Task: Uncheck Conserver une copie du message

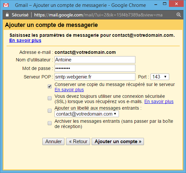Action: (x=50, y=86)
